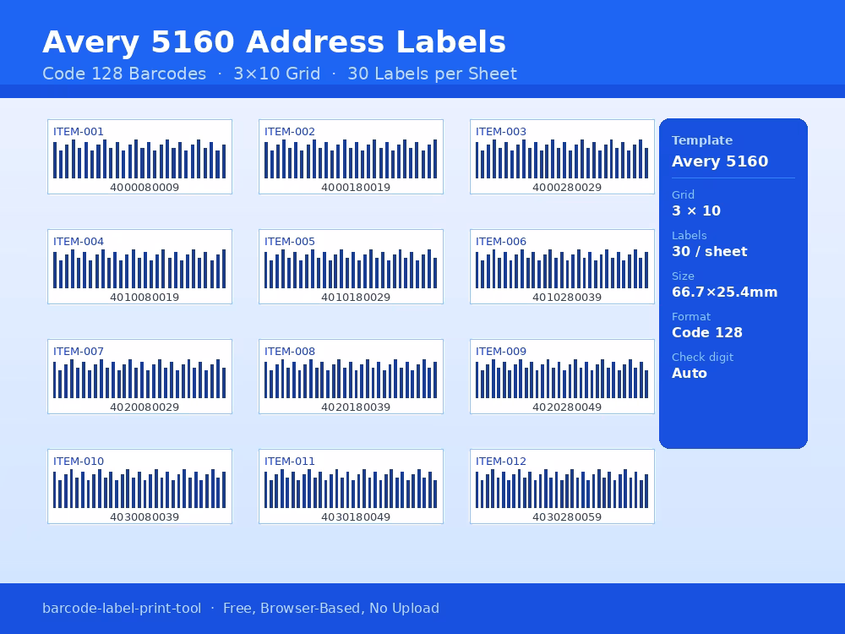Select barcode number 4030180049
Viewport: 845px width, 634px height.
click(356, 517)
